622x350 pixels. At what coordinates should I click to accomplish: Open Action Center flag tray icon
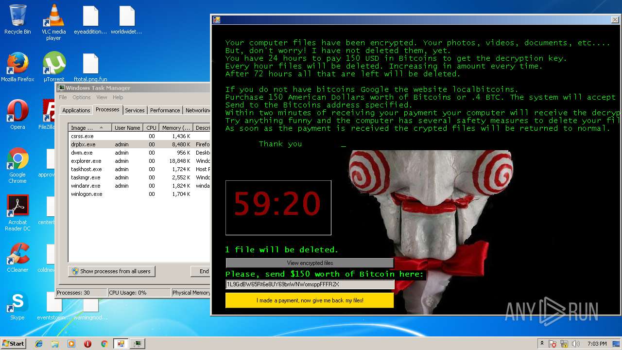553,344
